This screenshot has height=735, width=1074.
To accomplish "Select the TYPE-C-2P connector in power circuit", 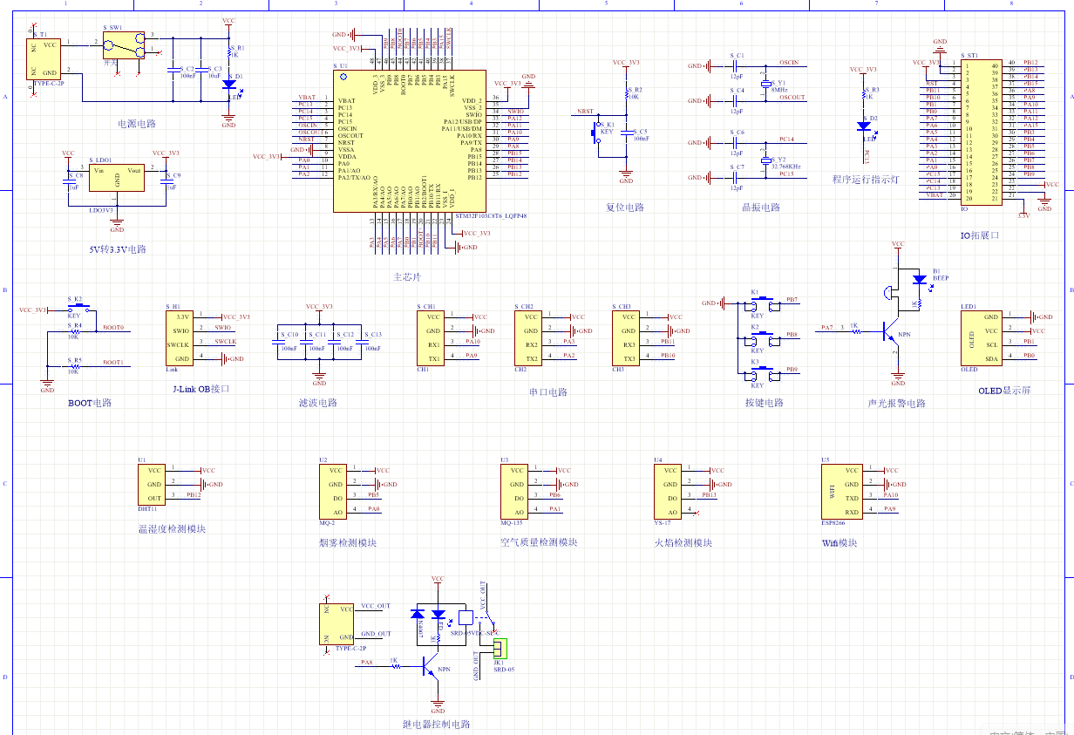I will [x=44, y=58].
